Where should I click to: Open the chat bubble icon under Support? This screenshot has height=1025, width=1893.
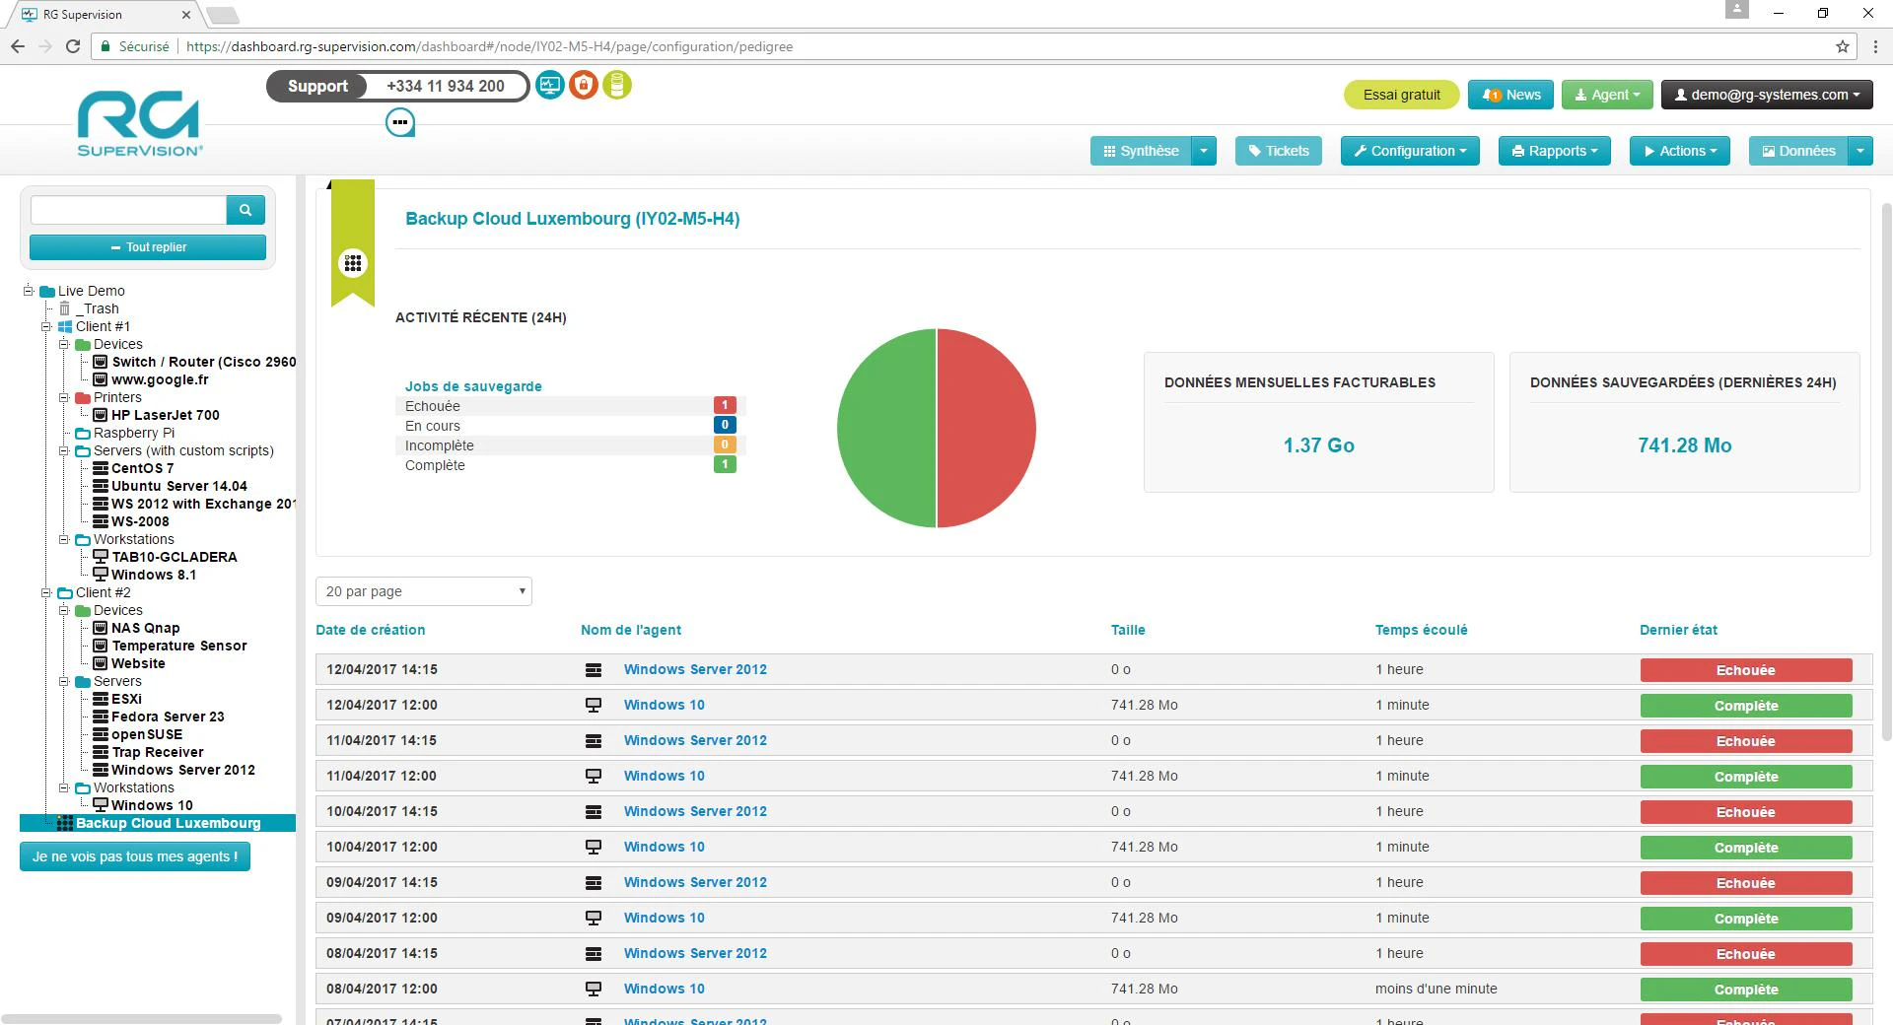pos(399,122)
